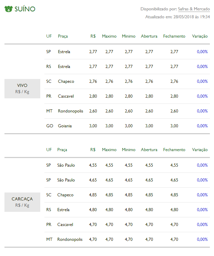Open the Safras & Mercado link
Screen dimensions: 214x256
[x=194, y=9]
